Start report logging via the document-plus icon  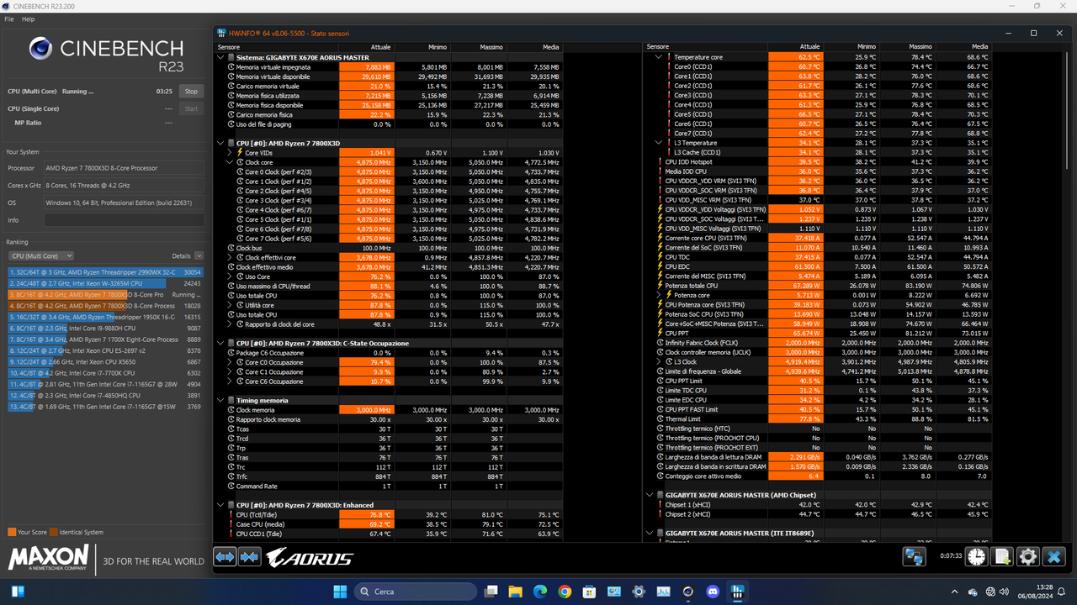pos(1001,556)
